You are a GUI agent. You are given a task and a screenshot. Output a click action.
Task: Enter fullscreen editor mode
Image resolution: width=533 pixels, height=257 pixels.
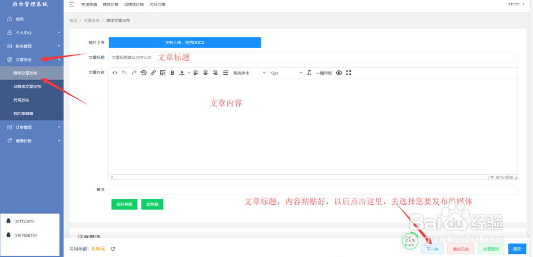[x=349, y=73]
